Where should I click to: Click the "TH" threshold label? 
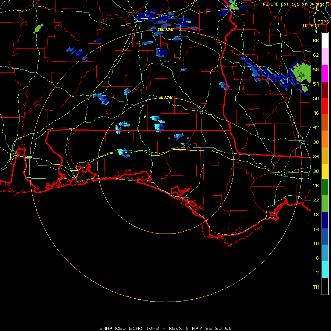[316, 287]
